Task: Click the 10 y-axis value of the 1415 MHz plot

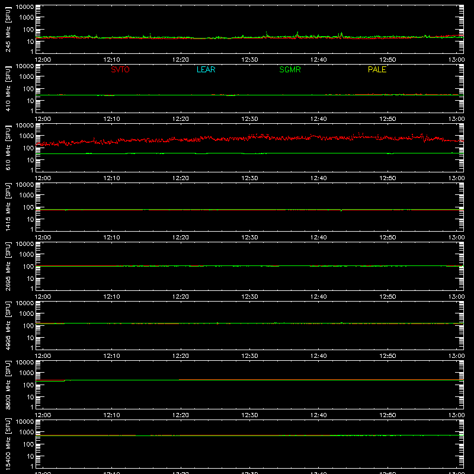Action: [30, 219]
